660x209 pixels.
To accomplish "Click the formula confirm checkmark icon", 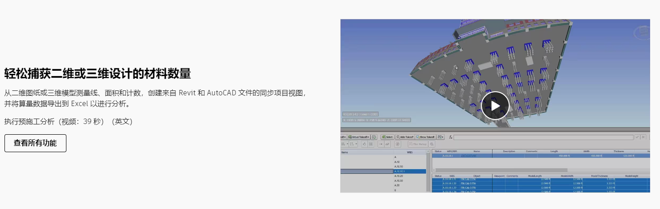I will point(637,137).
